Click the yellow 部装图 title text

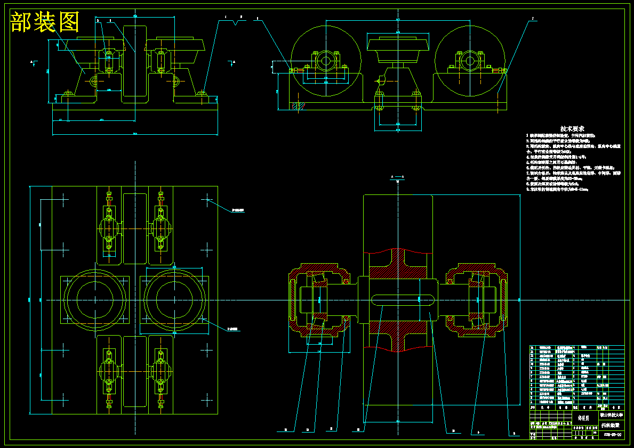45,22
